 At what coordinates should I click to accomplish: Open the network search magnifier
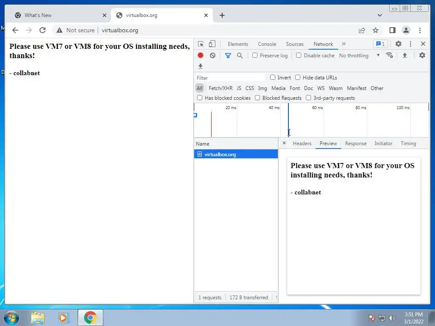pyautogui.click(x=240, y=56)
